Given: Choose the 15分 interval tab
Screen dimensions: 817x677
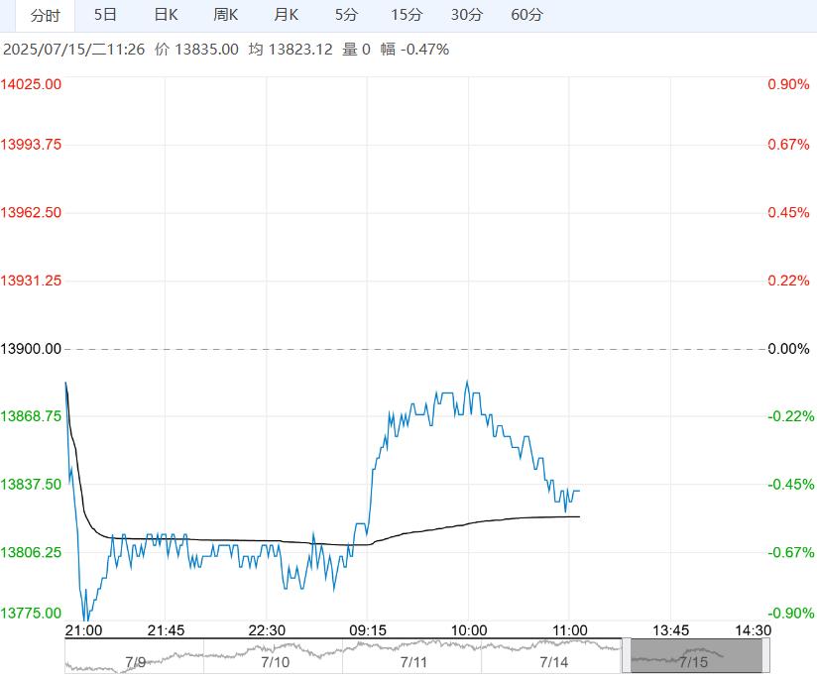Looking at the screenshot, I should click(x=407, y=15).
